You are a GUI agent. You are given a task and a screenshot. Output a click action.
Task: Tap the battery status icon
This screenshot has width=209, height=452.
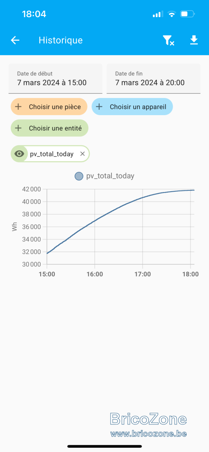click(188, 14)
